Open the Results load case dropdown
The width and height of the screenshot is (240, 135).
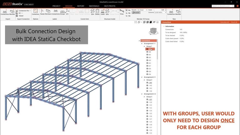[142, 10]
